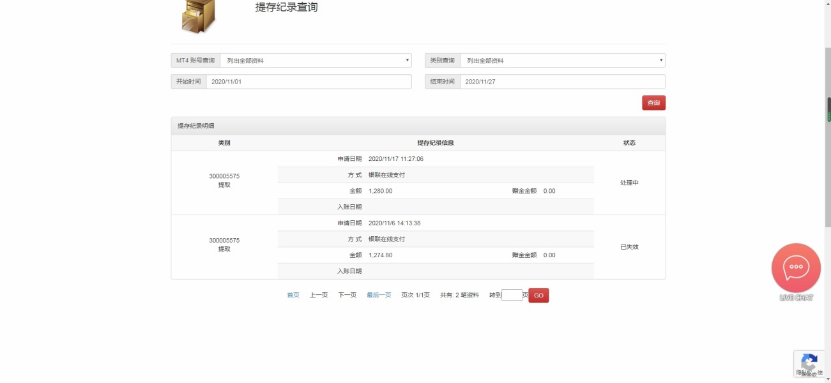Click the 转到 page number box
This screenshot has height=383, width=831.
click(x=512, y=295)
